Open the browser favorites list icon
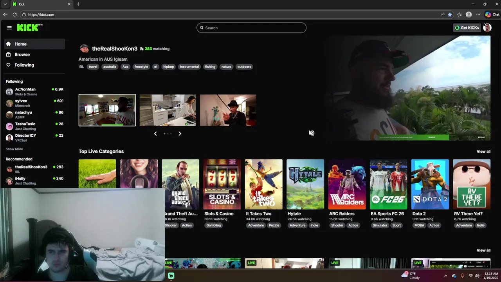Viewport: 501px width, 282px height. (x=459, y=14)
